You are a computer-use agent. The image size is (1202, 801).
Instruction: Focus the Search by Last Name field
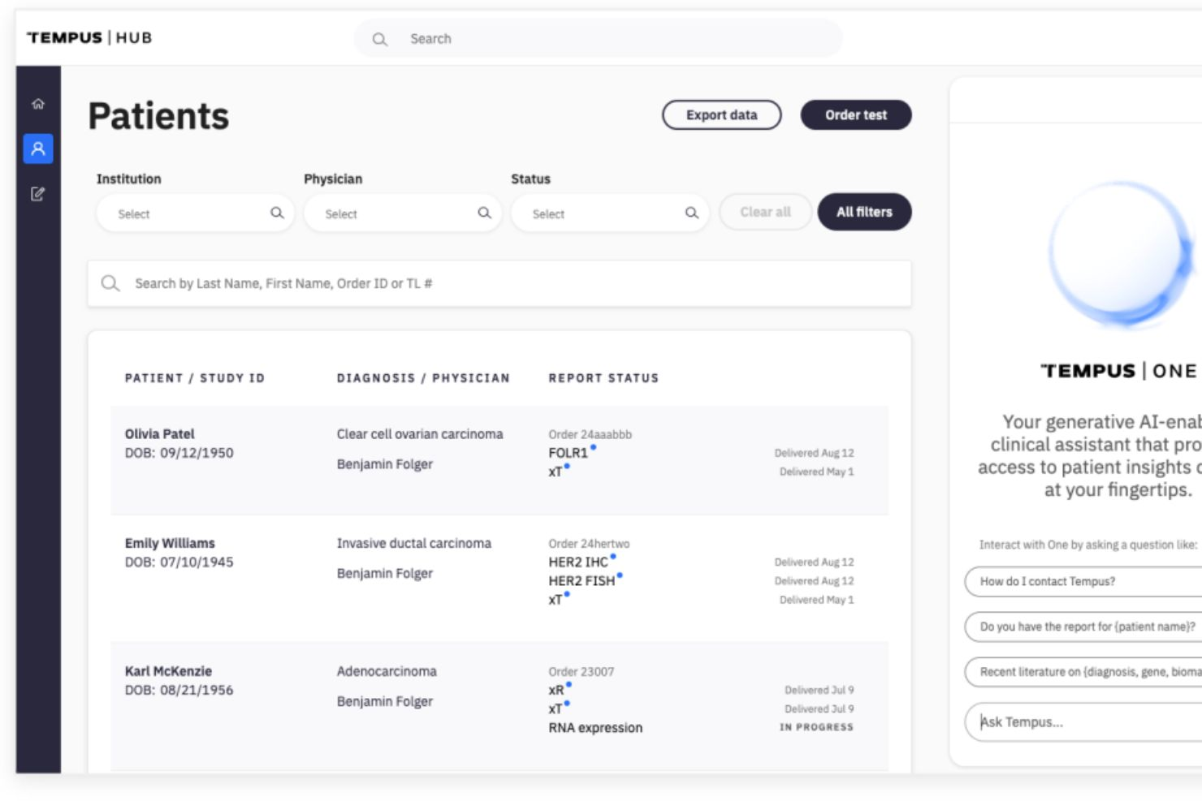(x=499, y=283)
